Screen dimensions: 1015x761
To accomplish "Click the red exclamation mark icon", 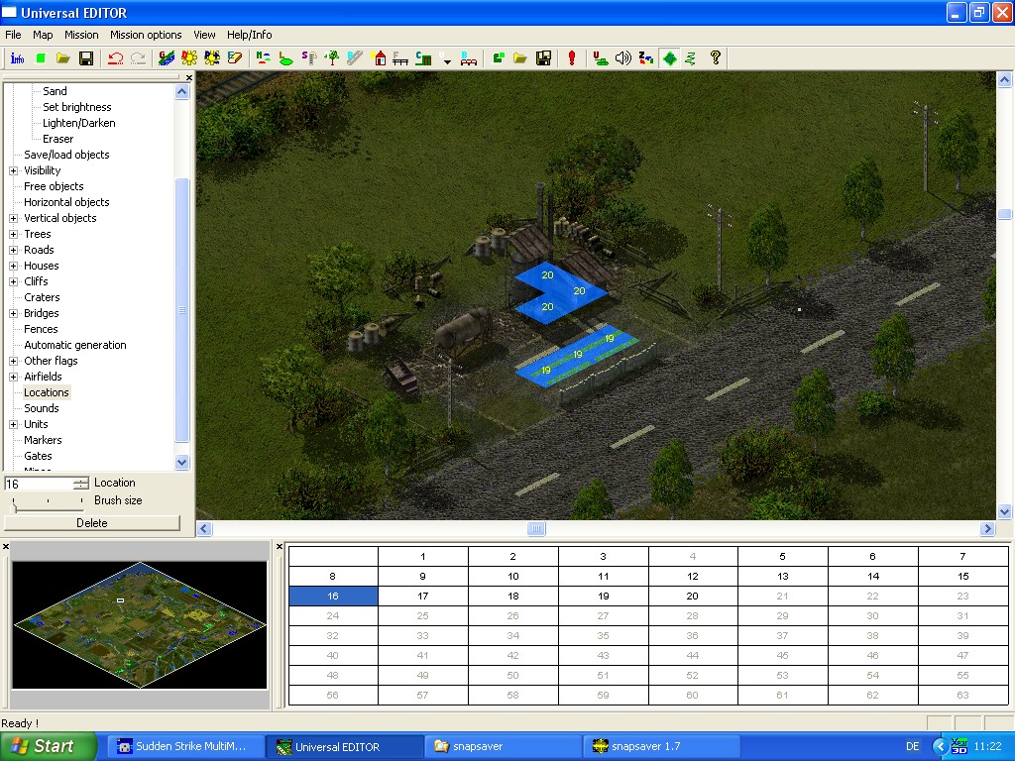I will (x=572, y=58).
